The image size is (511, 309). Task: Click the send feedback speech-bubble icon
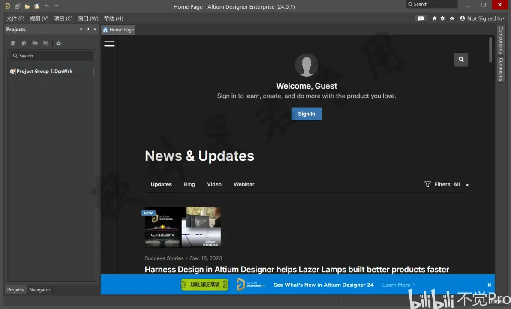click(421, 18)
